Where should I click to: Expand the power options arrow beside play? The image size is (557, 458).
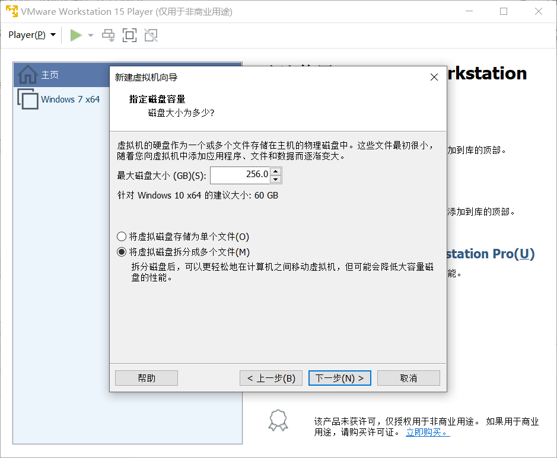point(91,35)
